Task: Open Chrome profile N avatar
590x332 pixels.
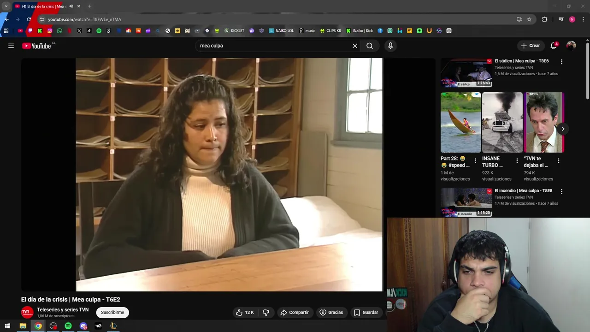Action: coord(572,19)
